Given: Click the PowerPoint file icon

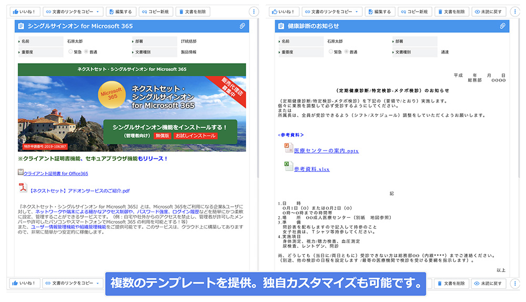Looking at the screenshot, I should click(288, 148).
